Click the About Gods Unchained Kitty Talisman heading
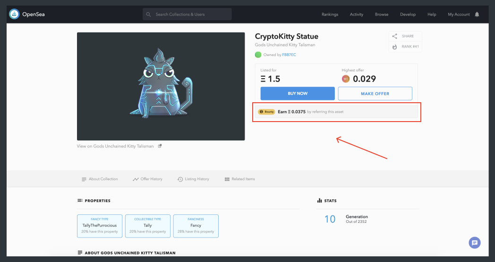 [x=130, y=253]
